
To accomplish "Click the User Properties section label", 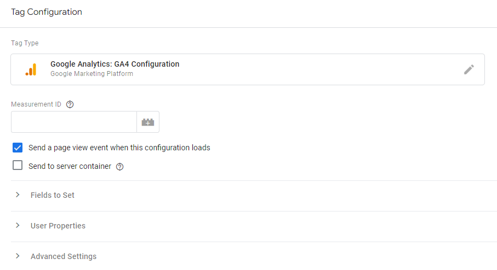I will tap(58, 226).
